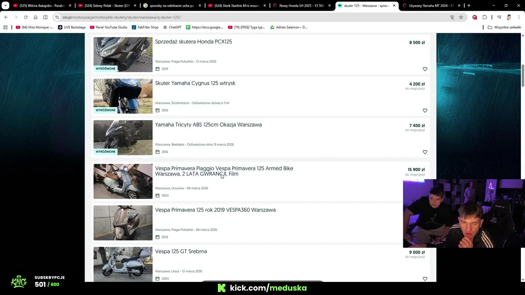The width and height of the screenshot is (525, 295).
Task: Click the browser forward arrow
Action: click(16, 17)
